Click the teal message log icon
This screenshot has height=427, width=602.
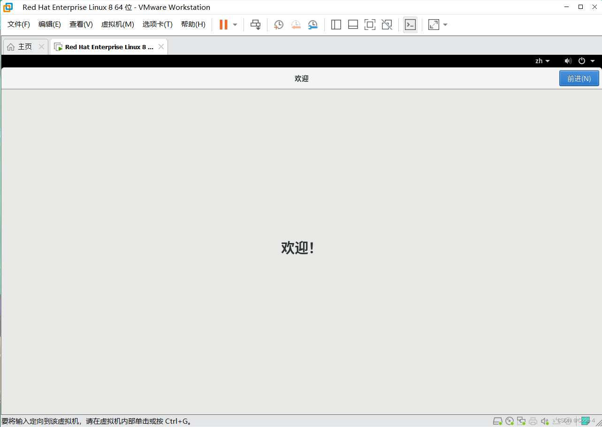[x=586, y=420]
